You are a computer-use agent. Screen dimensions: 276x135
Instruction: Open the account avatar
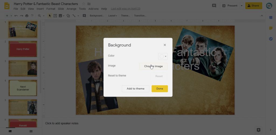pyautogui.click(x=269, y=6)
